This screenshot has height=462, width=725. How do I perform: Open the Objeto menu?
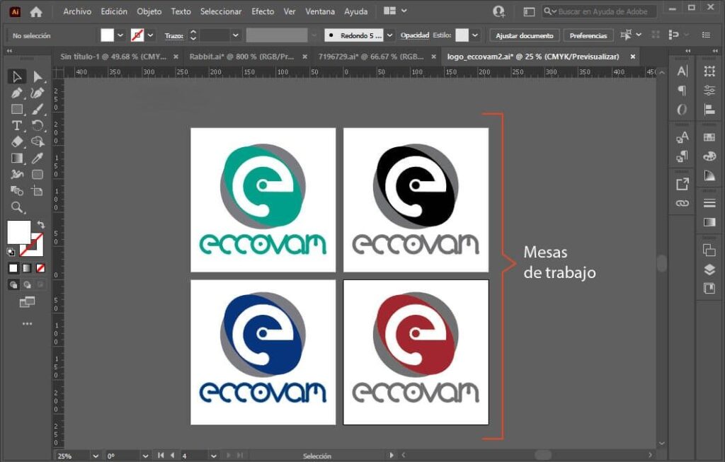click(148, 11)
